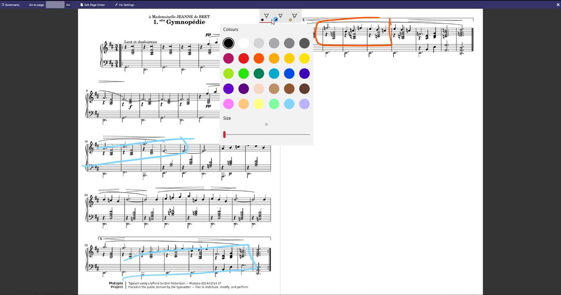Screen dimensions: 561x295
Task: Select the second pen with blue ink
Action: point(280,17)
